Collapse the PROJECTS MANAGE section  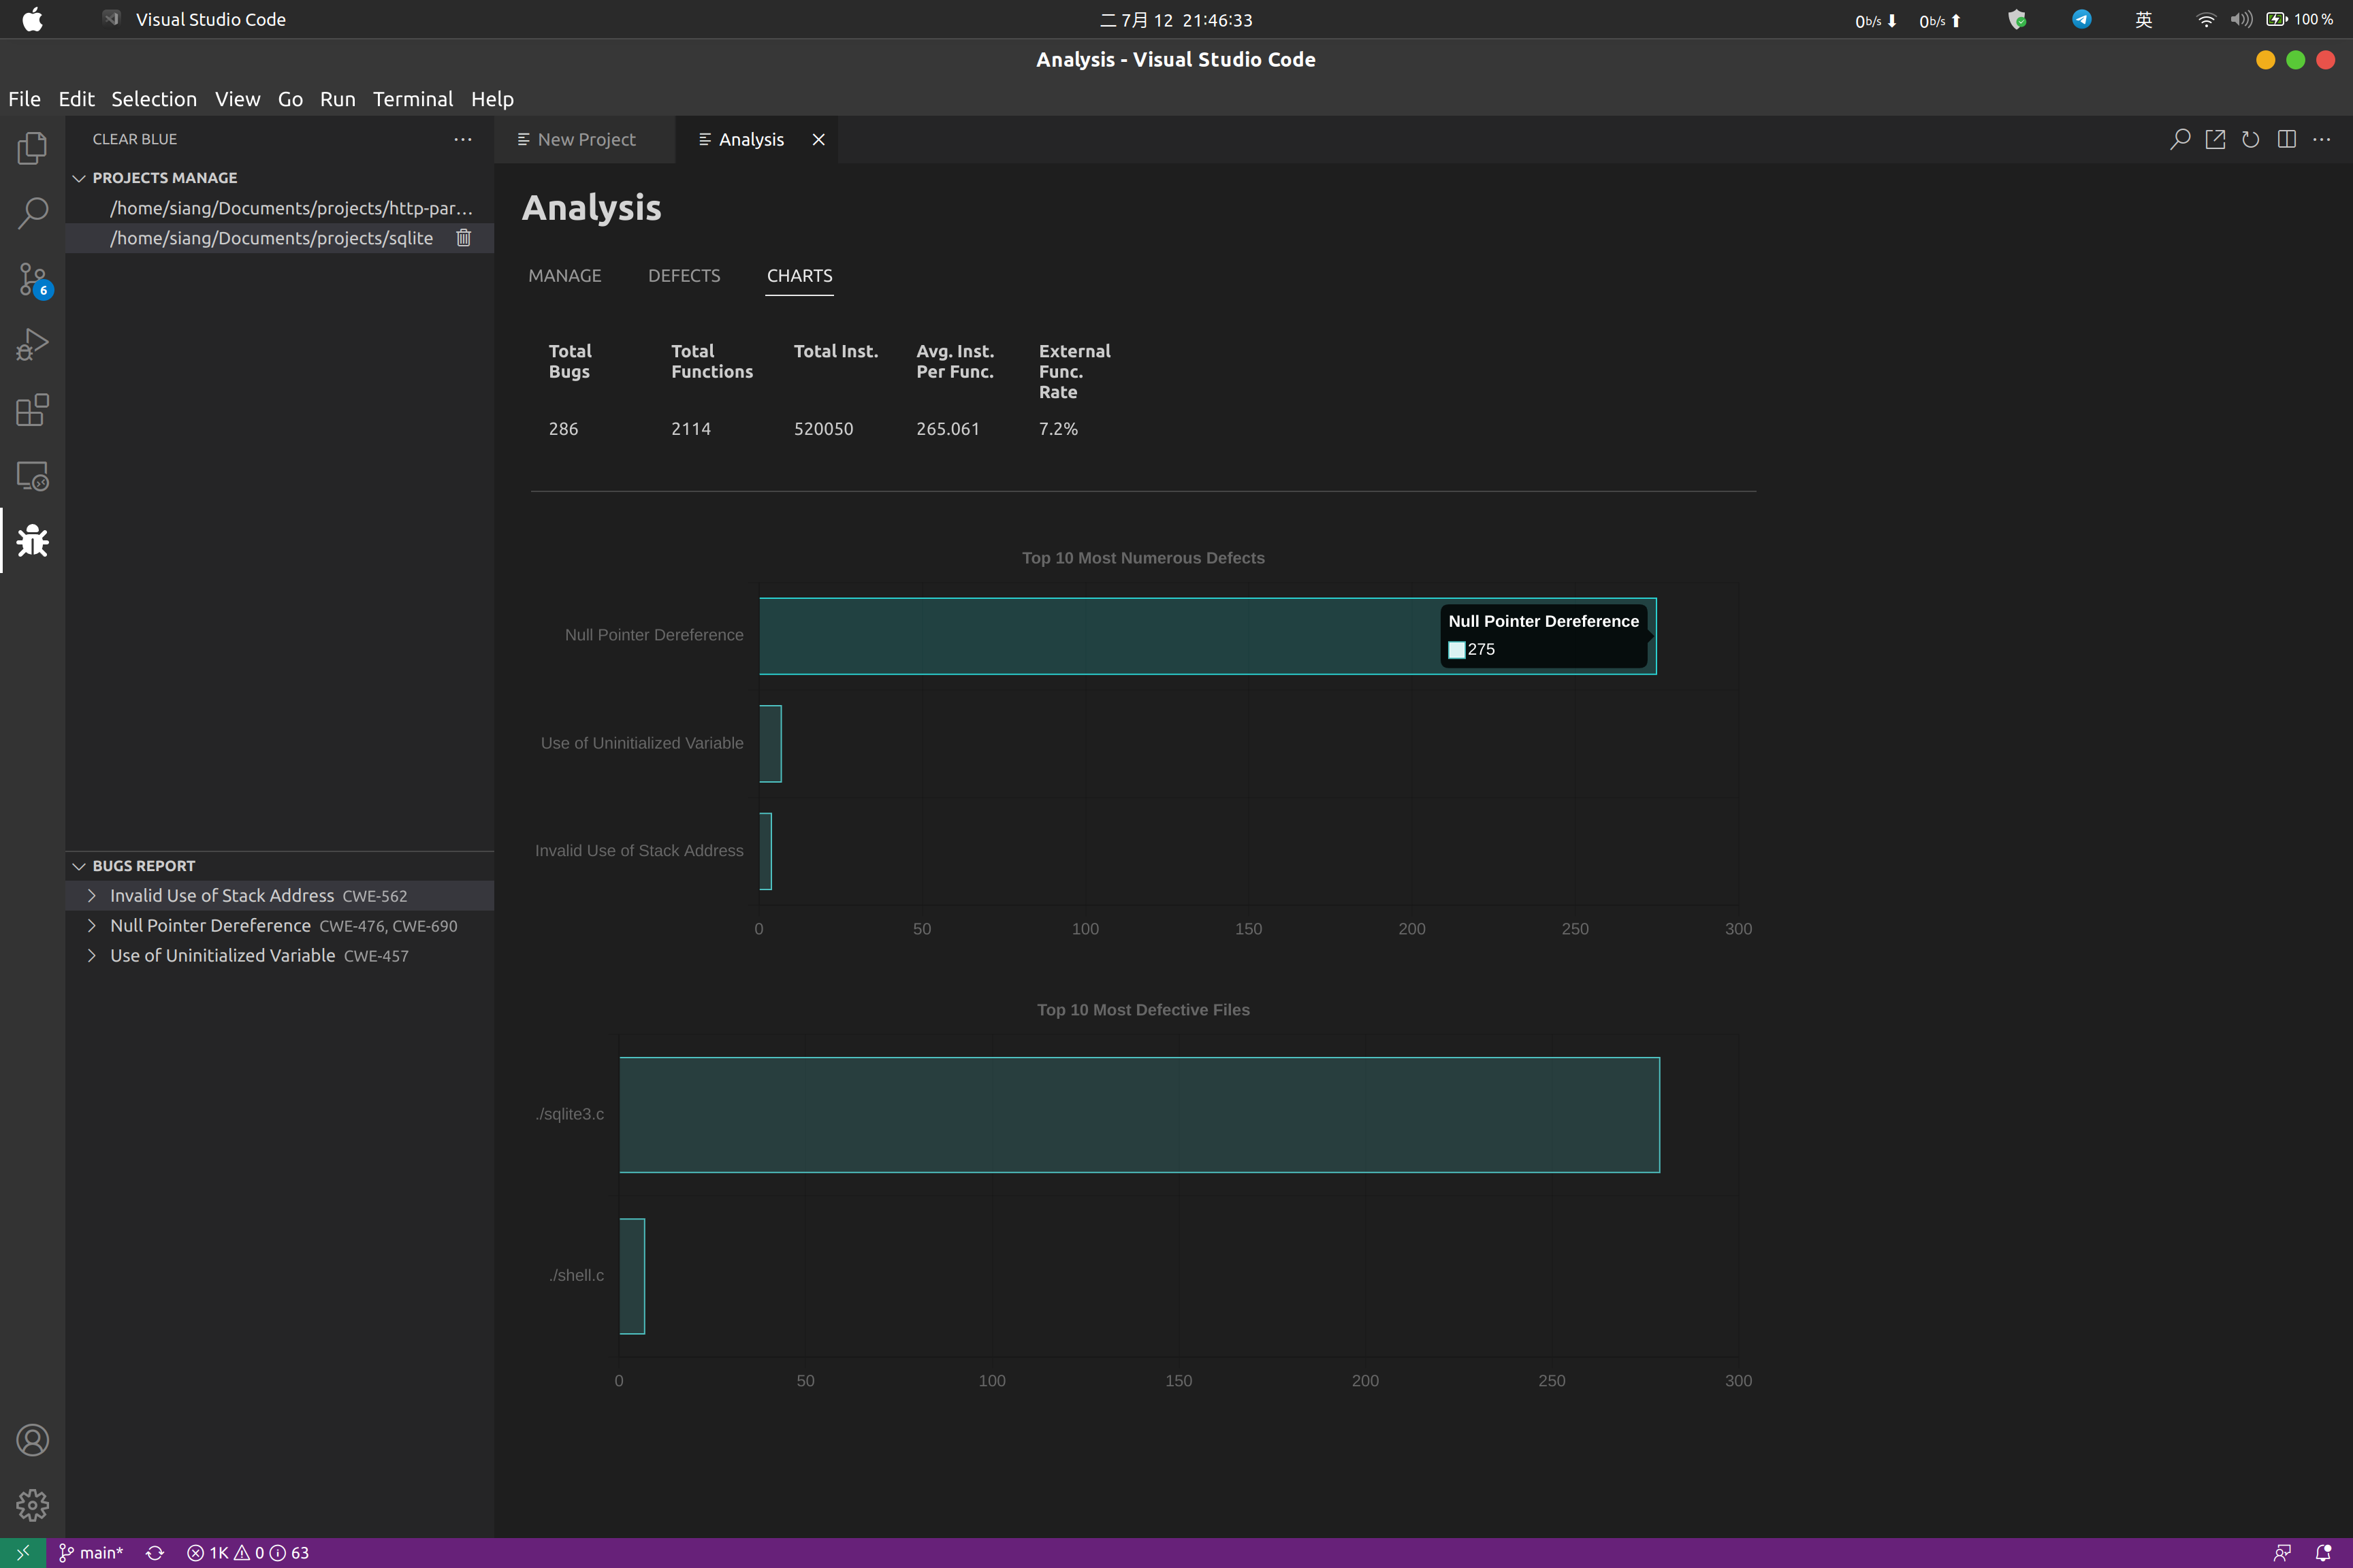pos(79,178)
